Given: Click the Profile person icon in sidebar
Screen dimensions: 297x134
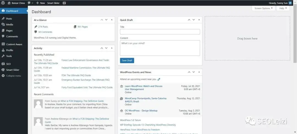Looking at the screenshot, I should pyautogui.click(x=3, y=50).
